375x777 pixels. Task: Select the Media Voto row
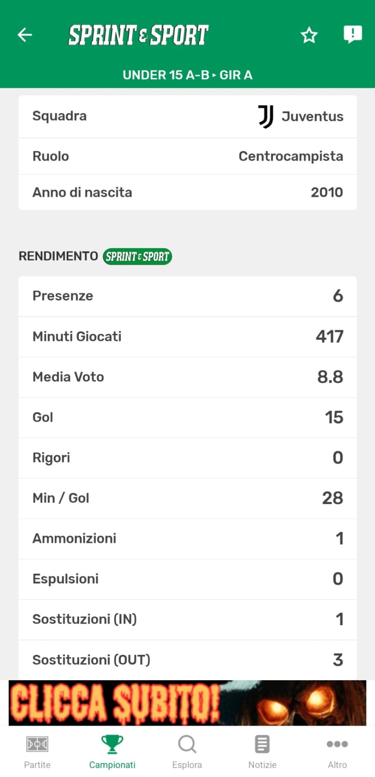187,377
